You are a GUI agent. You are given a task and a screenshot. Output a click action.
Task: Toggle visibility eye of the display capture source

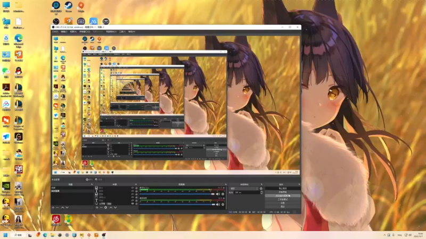coord(133,203)
